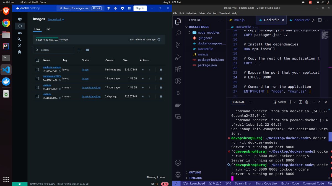This screenshot has height=186, width=332.
Task: Open VS Code Selection menu
Action: (x=191, y=13)
